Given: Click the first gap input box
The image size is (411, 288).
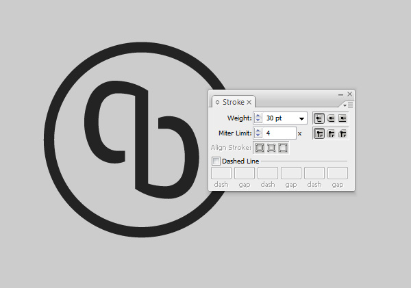Looking at the screenshot, I should (245, 173).
